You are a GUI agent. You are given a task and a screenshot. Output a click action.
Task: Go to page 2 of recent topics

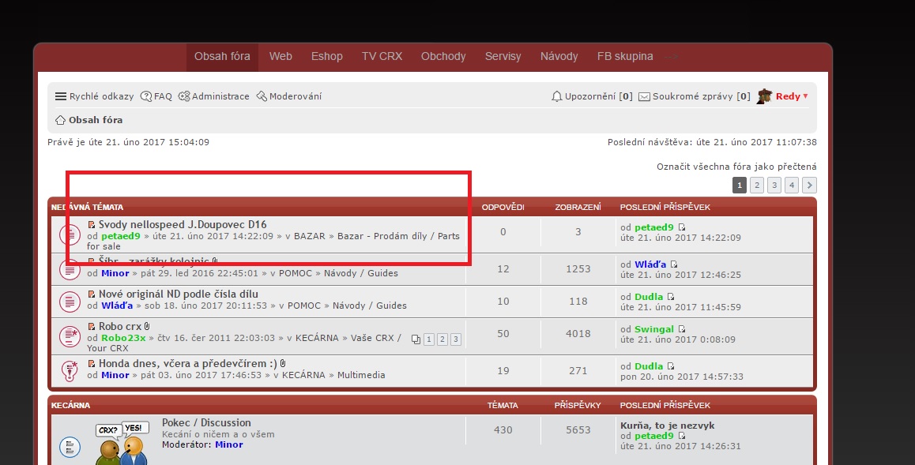[756, 186]
